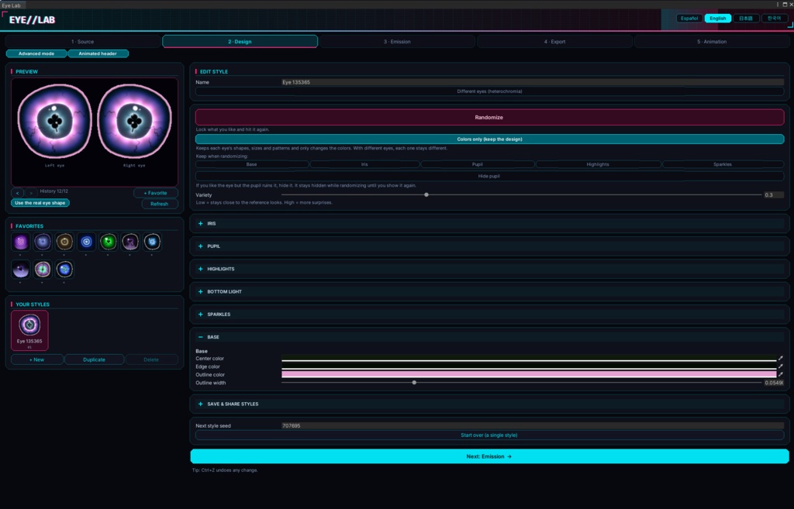Image resolution: width=794 pixels, height=509 pixels.
Task: Keep Highlights when randomizing
Action: click(x=598, y=164)
